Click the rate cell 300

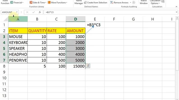tap(56, 48)
